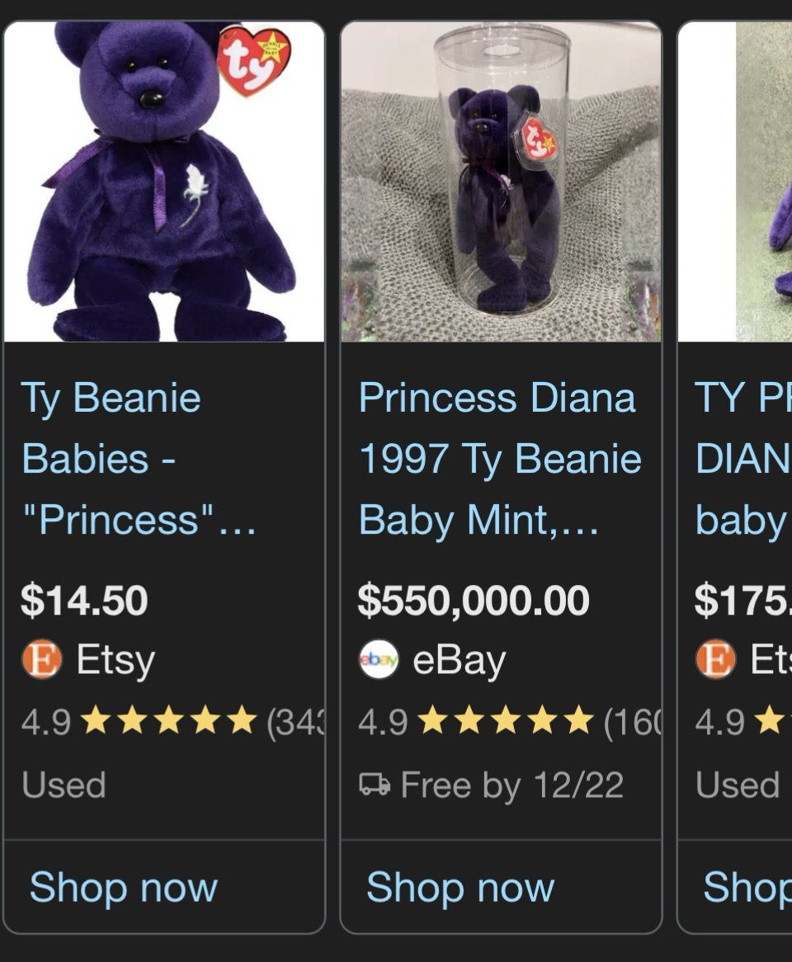Click the eBay logo icon
Image resolution: width=792 pixels, height=962 pixels.
pos(379,660)
